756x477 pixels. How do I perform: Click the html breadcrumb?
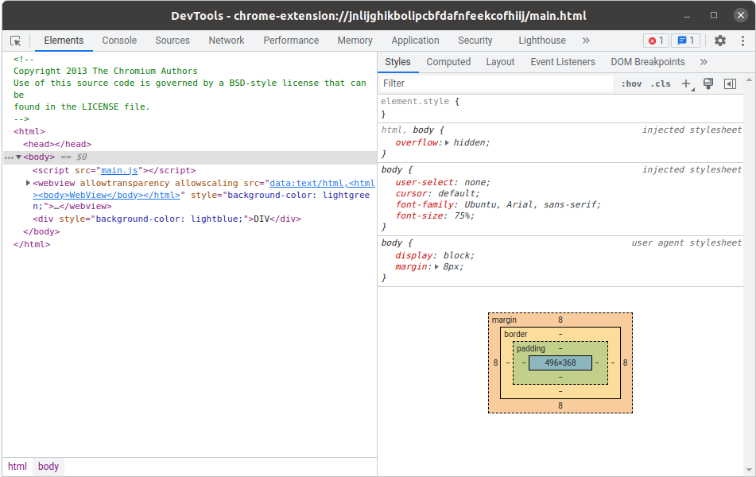[x=17, y=467]
